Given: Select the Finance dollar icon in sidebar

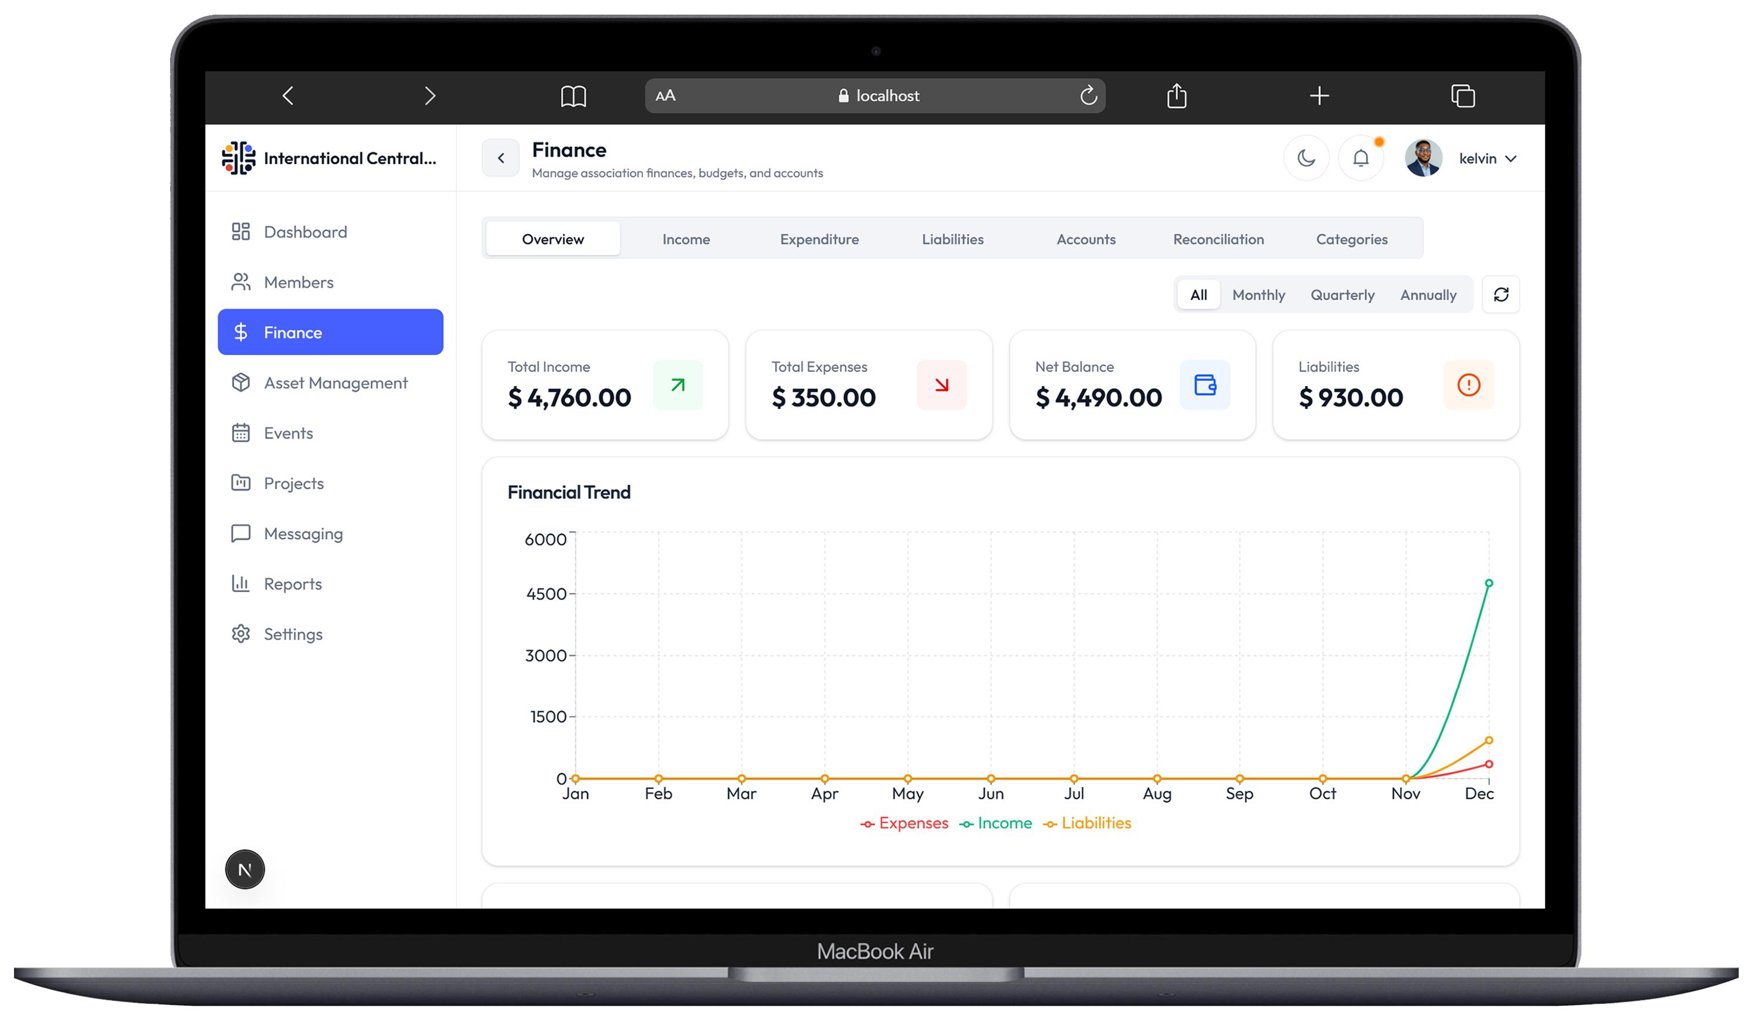Looking at the screenshot, I should (x=241, y=333).
